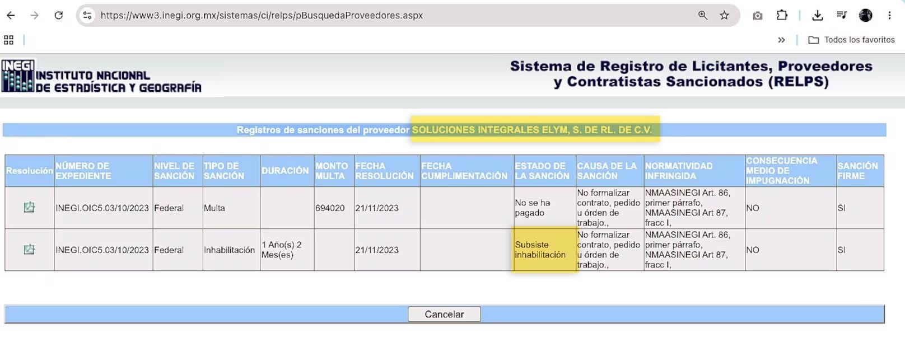905x347 pixels.
Task: Click the '1 Año(s) 2 Mes(es)' duration
Action: tap(282, 250)
